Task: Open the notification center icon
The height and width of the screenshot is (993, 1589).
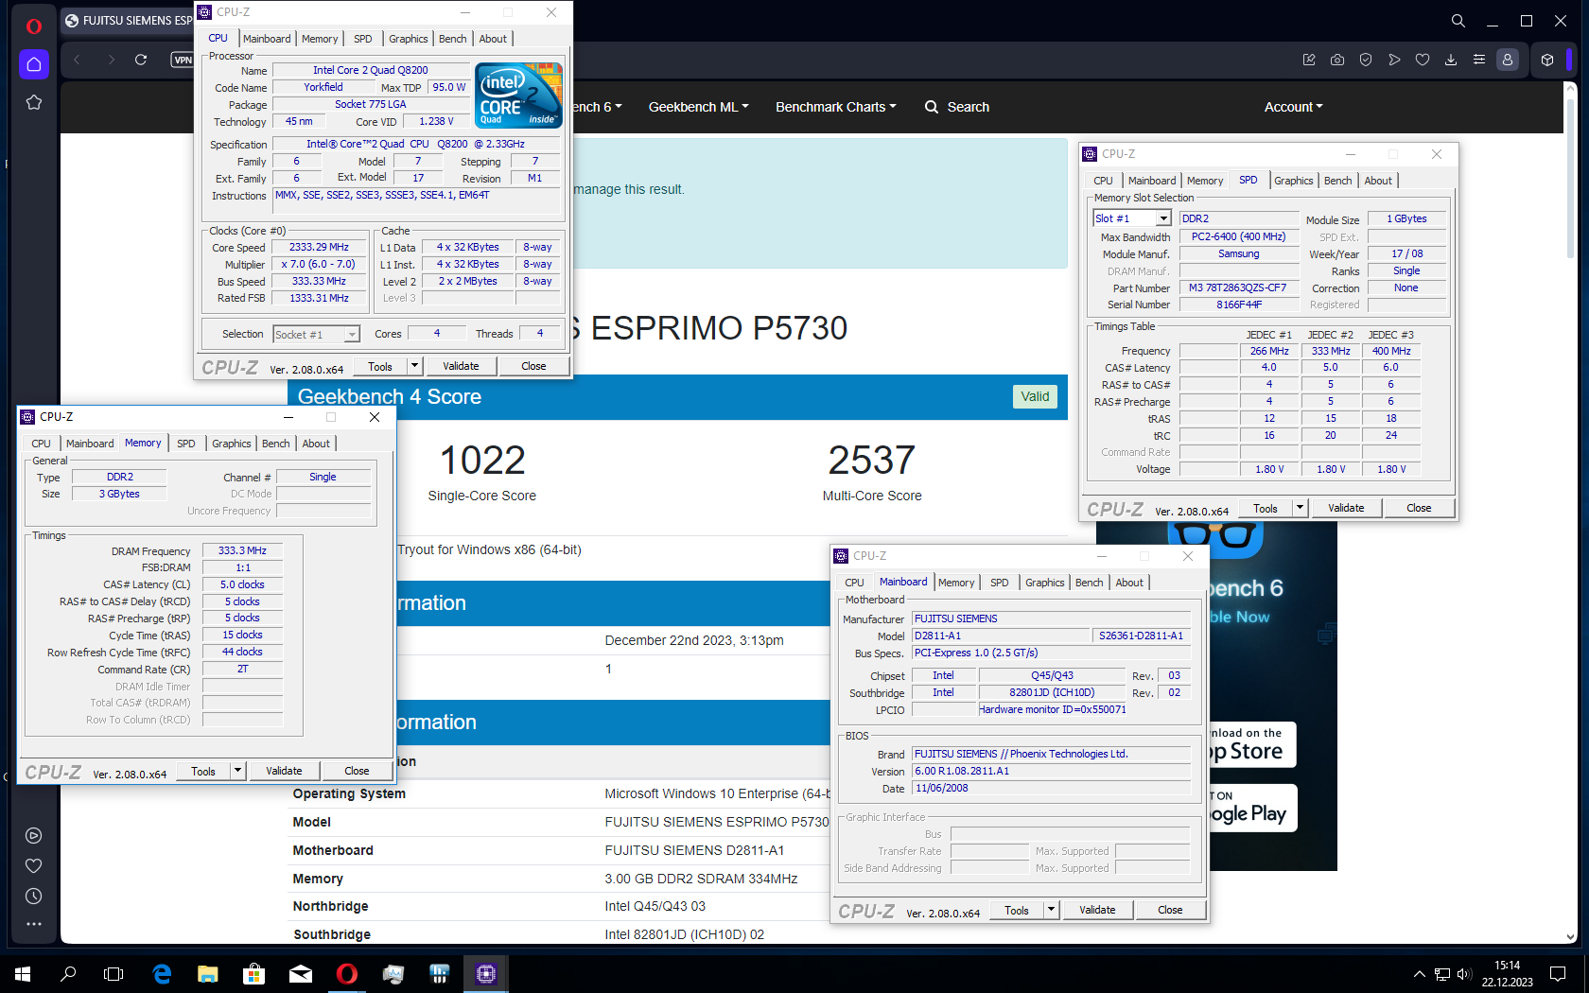Action: point(1558,974)
